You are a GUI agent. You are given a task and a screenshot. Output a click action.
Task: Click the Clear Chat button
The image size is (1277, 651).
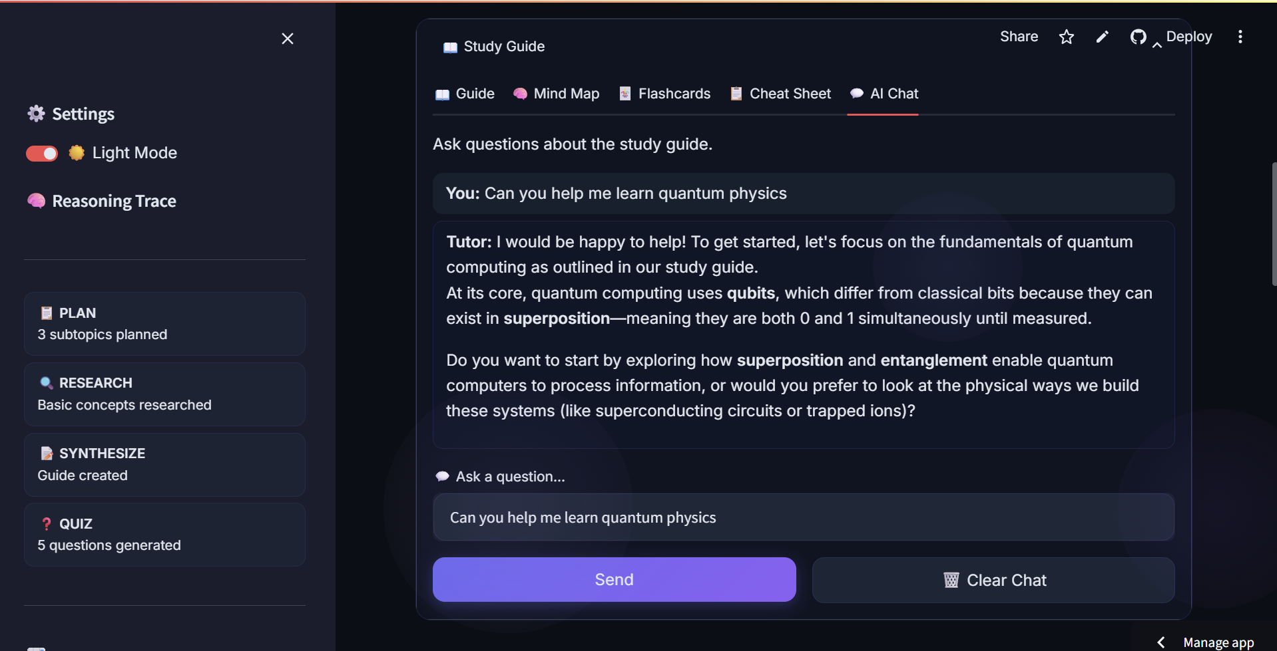[993, 581]
